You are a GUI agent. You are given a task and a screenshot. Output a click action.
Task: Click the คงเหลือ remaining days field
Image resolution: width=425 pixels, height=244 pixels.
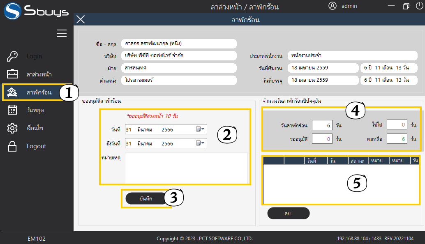point(397,139)
